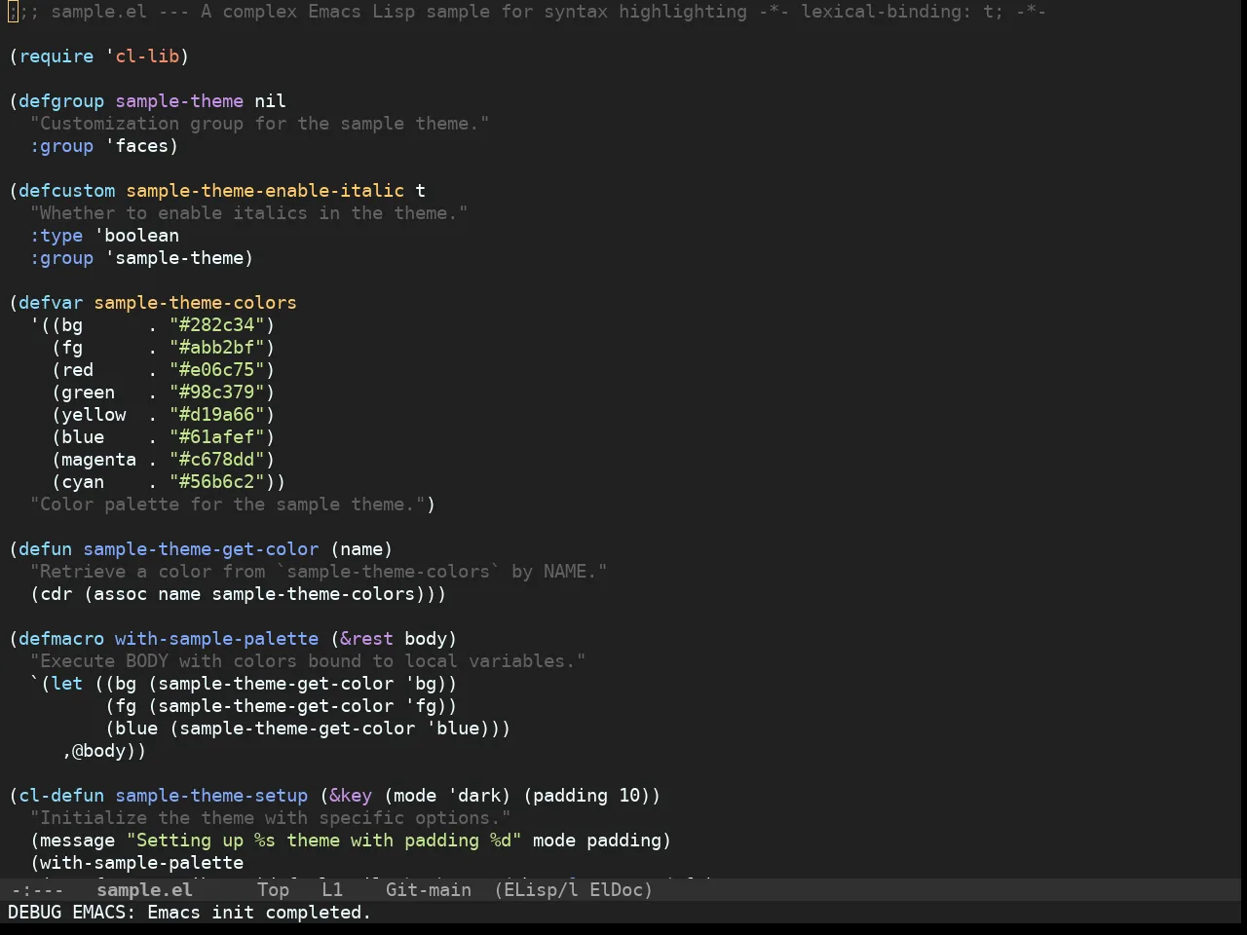Click the Git-main indicator in mode line
The width and height of the screenshot is (1247, 935).
[429, 889]
